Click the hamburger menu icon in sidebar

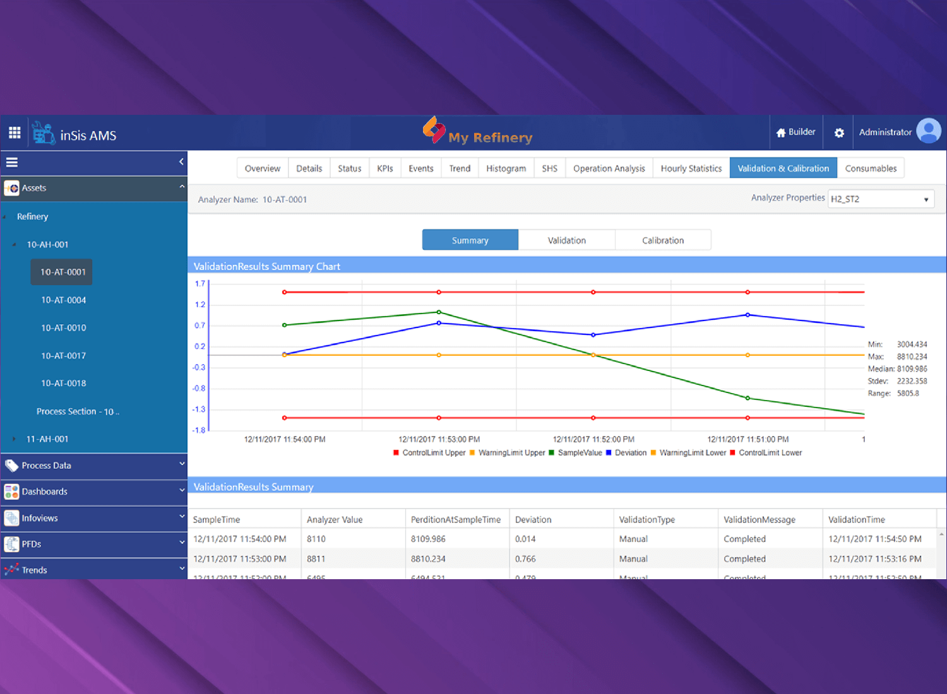[12, 163]
